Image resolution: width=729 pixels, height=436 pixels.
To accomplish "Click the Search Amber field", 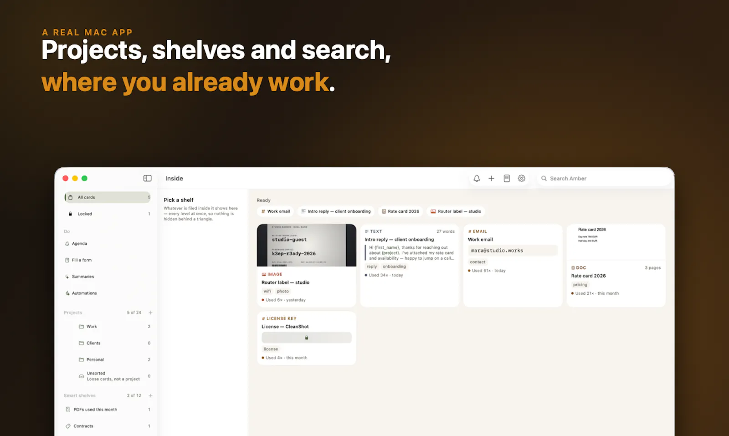I will 604,179.
